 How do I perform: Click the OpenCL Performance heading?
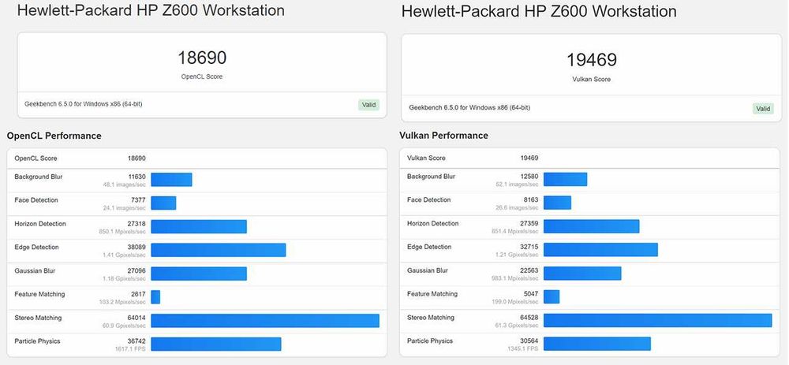click(x=54, y=136)
